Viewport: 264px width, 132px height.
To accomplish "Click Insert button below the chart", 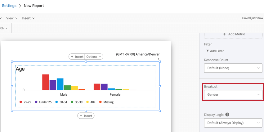I will tap(86, 116).
